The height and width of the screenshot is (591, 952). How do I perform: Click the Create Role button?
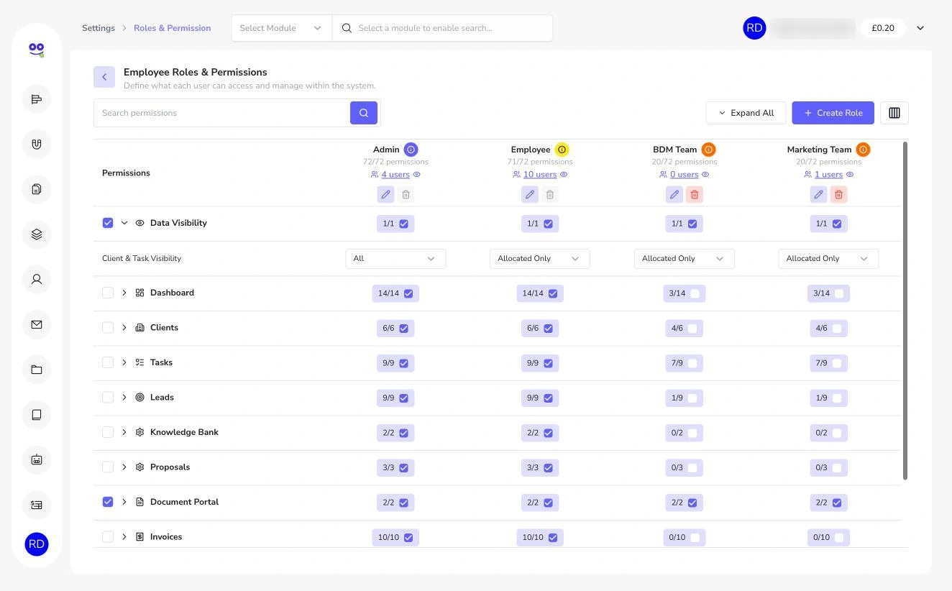tap(833, 113)
